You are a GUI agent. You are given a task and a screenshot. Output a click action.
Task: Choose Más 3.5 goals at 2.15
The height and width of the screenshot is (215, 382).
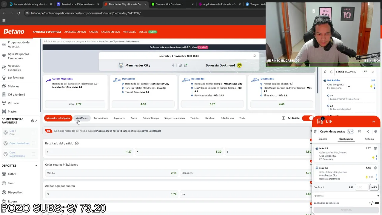(111, 173)
